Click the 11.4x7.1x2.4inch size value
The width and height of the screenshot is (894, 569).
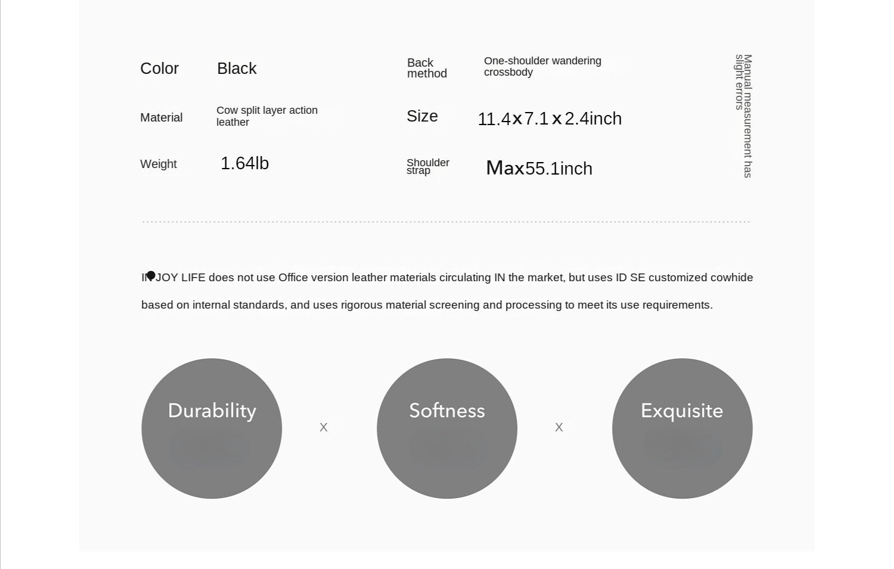550,119
